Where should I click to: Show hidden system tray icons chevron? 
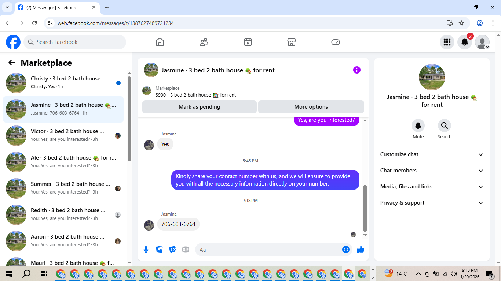418,274
